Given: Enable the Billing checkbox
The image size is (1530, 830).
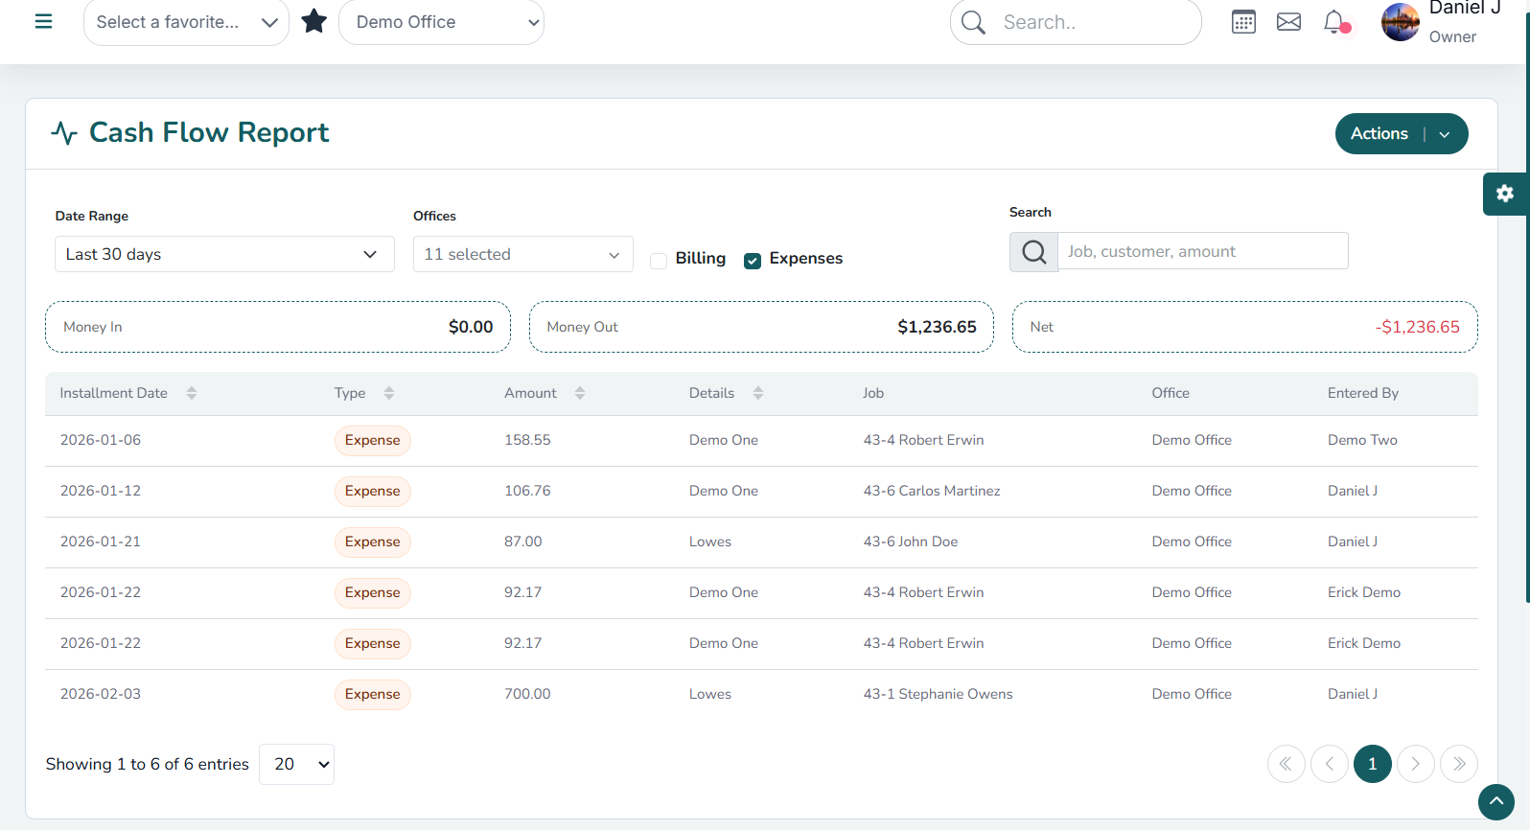Looking at the screenshot, I should pyautogui.click(x=659, y=261).
